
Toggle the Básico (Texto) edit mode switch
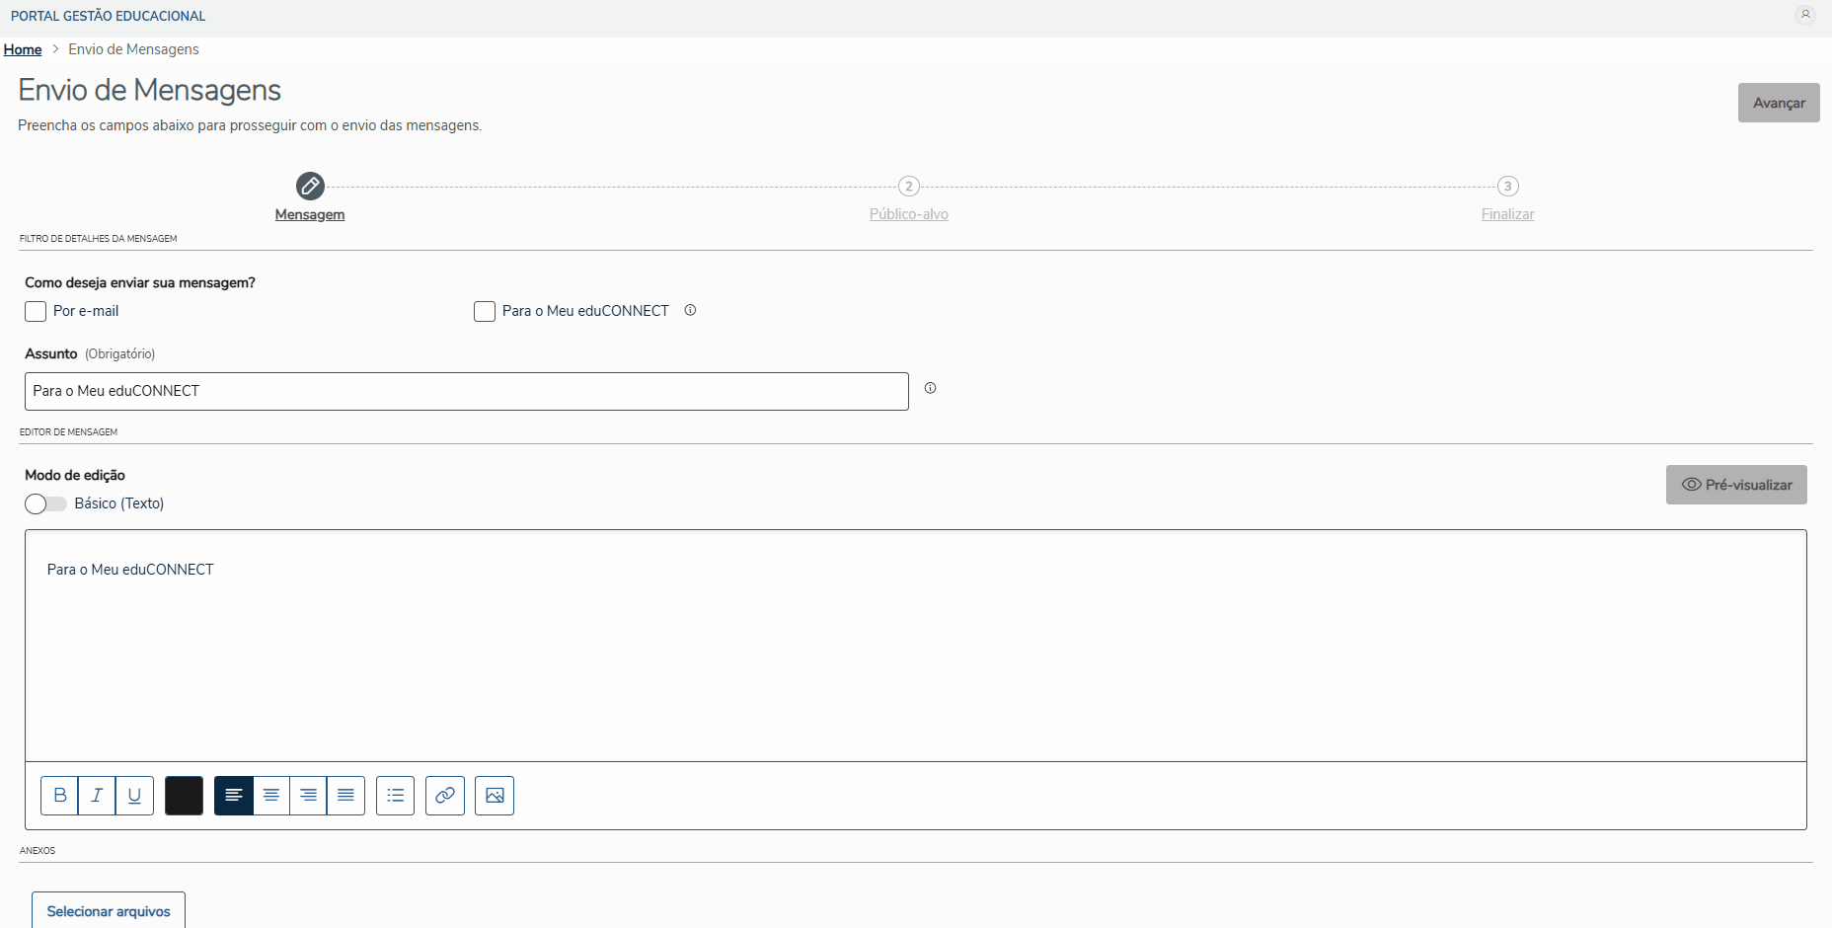coord(45,504)
